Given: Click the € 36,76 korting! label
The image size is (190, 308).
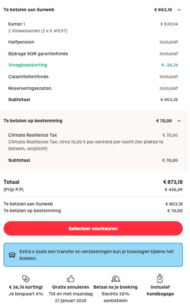Looking at the screenshot, I should tap(26, 287).
